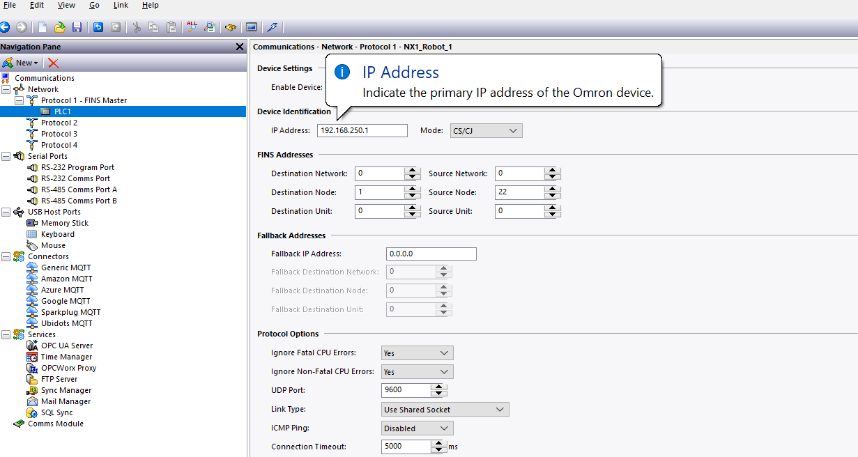Collapse the USB Host Ports node
The image size is (858, 457).
click(x=6, y=212)
